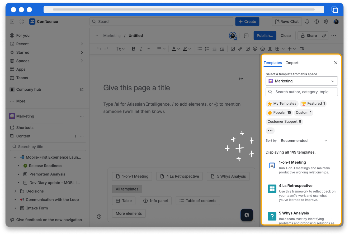Toggle the Popular templates filter

[279, 112]
